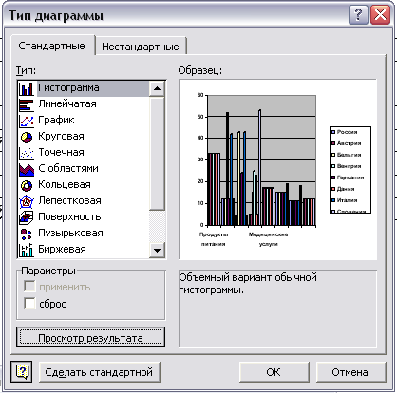This screenshot has width=397, height=393.
Task: Select the Лепестковая list entry text
Action: pos(69,200)
